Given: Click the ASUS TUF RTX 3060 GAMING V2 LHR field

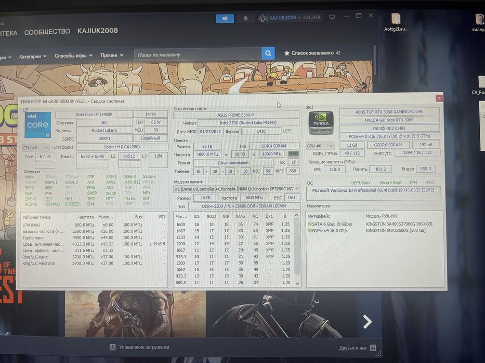Looking at the screenshot, I should [x=389, y=111].
